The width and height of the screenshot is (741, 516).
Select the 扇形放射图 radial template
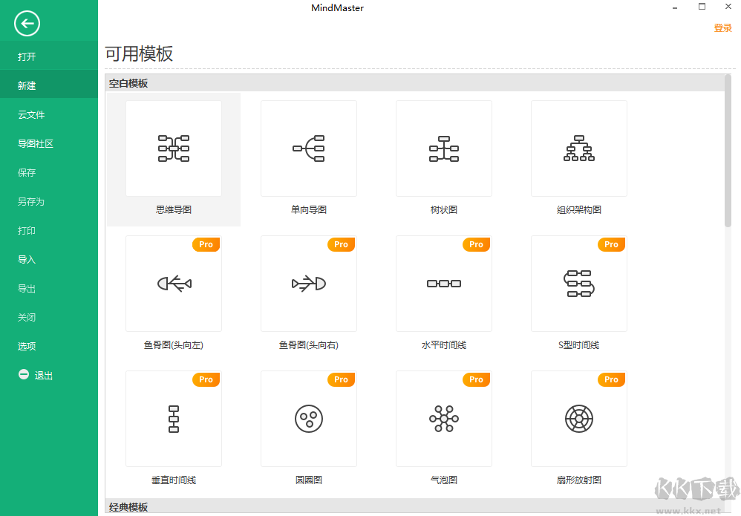[x=578, y=419]
